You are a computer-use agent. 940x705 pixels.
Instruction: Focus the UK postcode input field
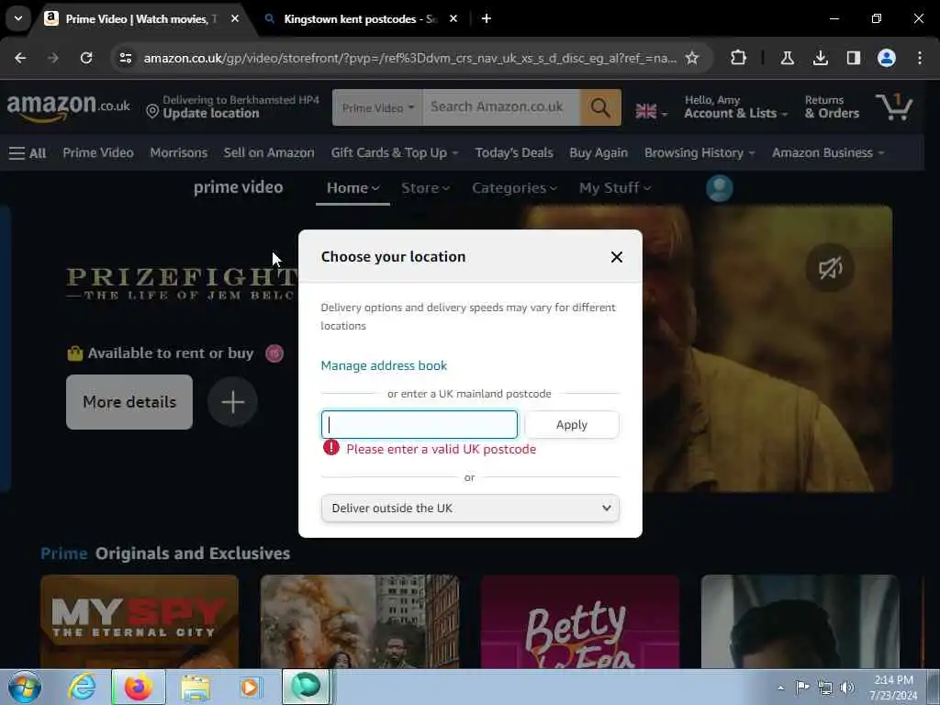419,424
